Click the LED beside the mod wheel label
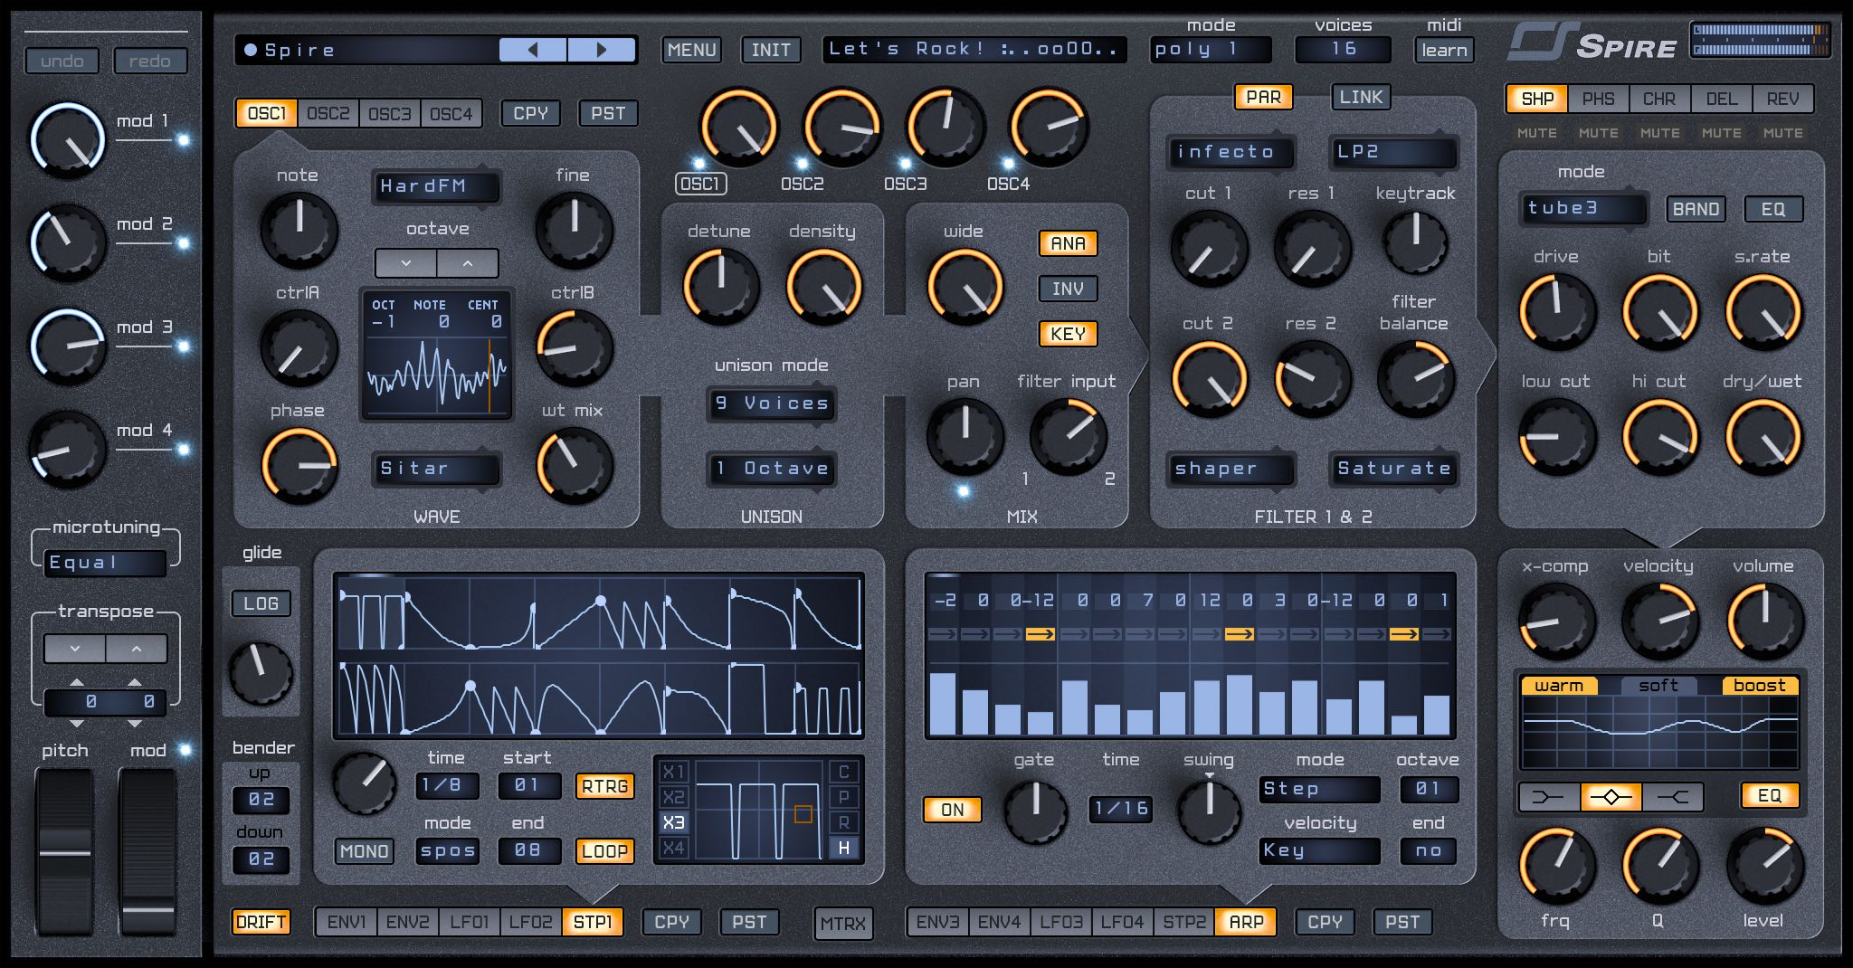The height and width of the screenshot is (968, 1853). coord(185,750)
